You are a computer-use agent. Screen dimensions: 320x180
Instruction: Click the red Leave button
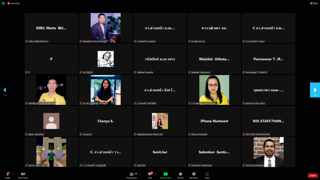313,175
